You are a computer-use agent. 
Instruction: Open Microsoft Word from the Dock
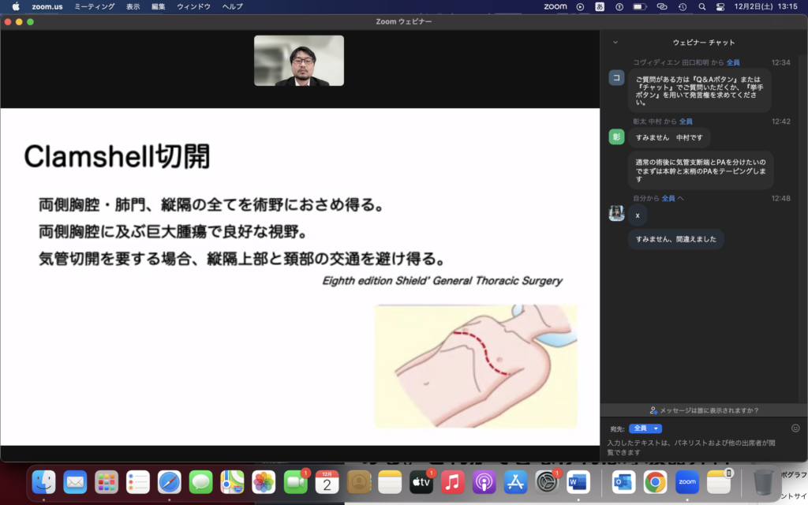[578, 481]
